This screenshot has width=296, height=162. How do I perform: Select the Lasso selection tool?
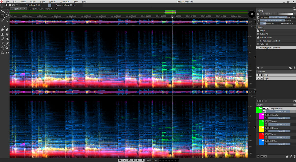[x=7, y=15]
